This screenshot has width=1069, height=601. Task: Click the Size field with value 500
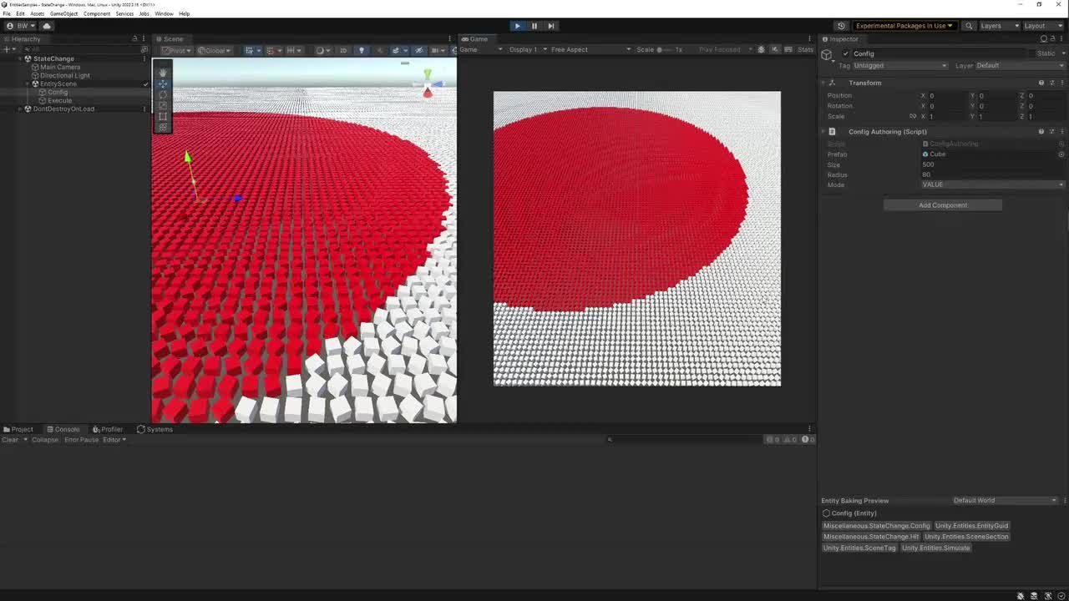pyautogui.click(x=993, y=164)
